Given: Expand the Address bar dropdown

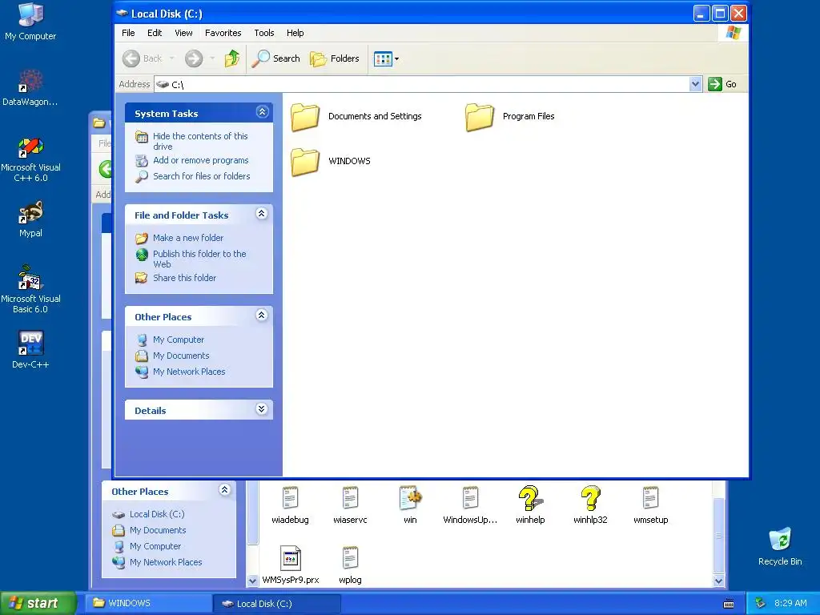Looking at the screenshot, I should coord(695,84).
